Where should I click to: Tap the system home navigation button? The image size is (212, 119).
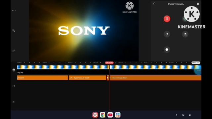pyautogui.click(x=183, y=115)
